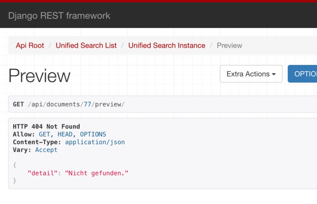Click the "Nicht gefunden." JSON value

97,173
